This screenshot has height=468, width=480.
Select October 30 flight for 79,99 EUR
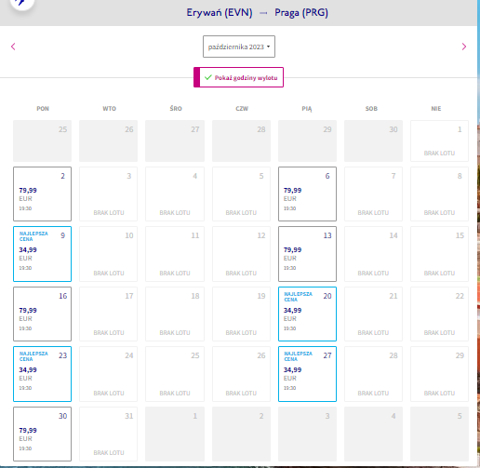click(x=42, y=434)
